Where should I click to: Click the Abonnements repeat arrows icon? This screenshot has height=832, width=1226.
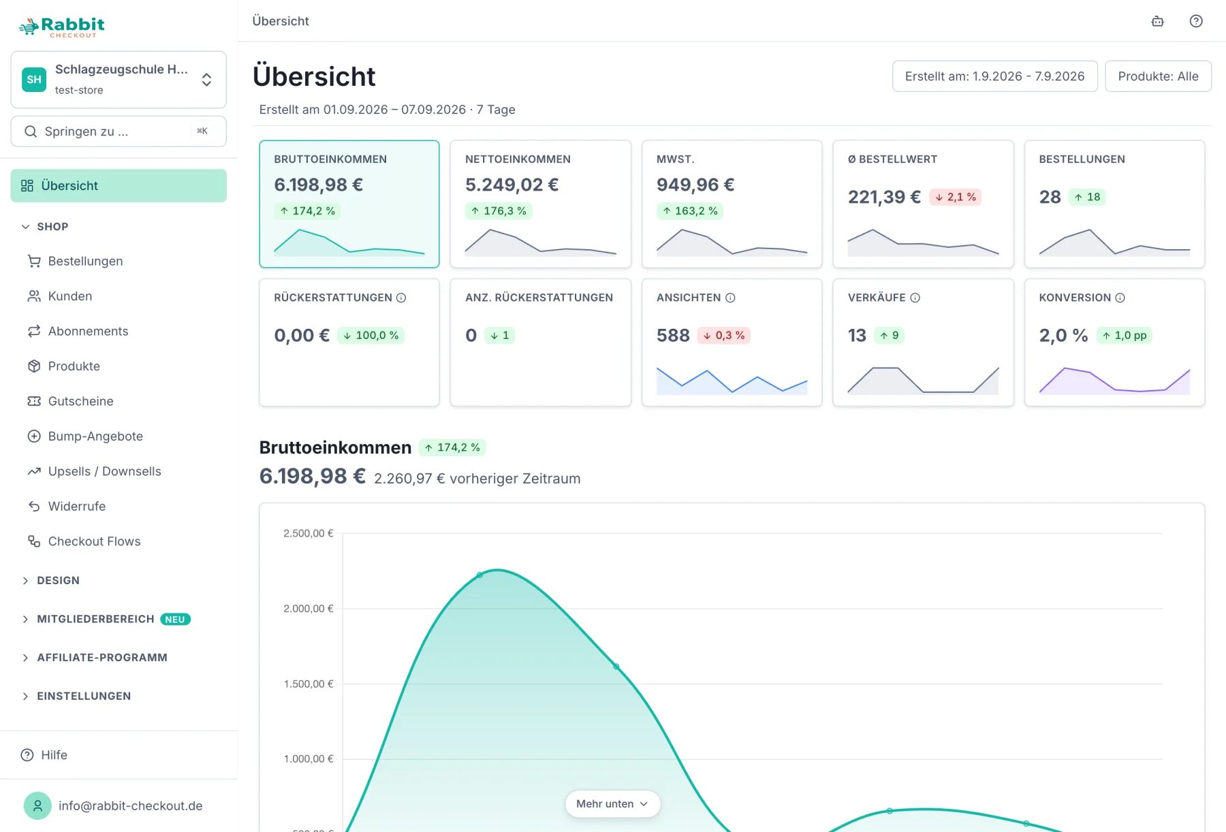(x=34, y=332)
